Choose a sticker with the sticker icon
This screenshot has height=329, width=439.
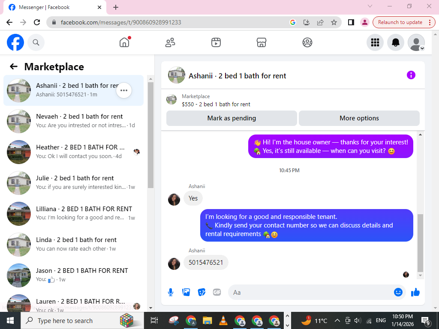point(201,292)
